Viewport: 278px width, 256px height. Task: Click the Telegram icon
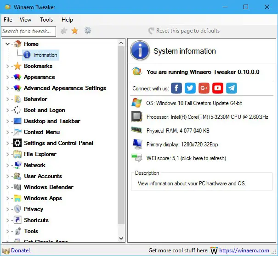point(232,88)
